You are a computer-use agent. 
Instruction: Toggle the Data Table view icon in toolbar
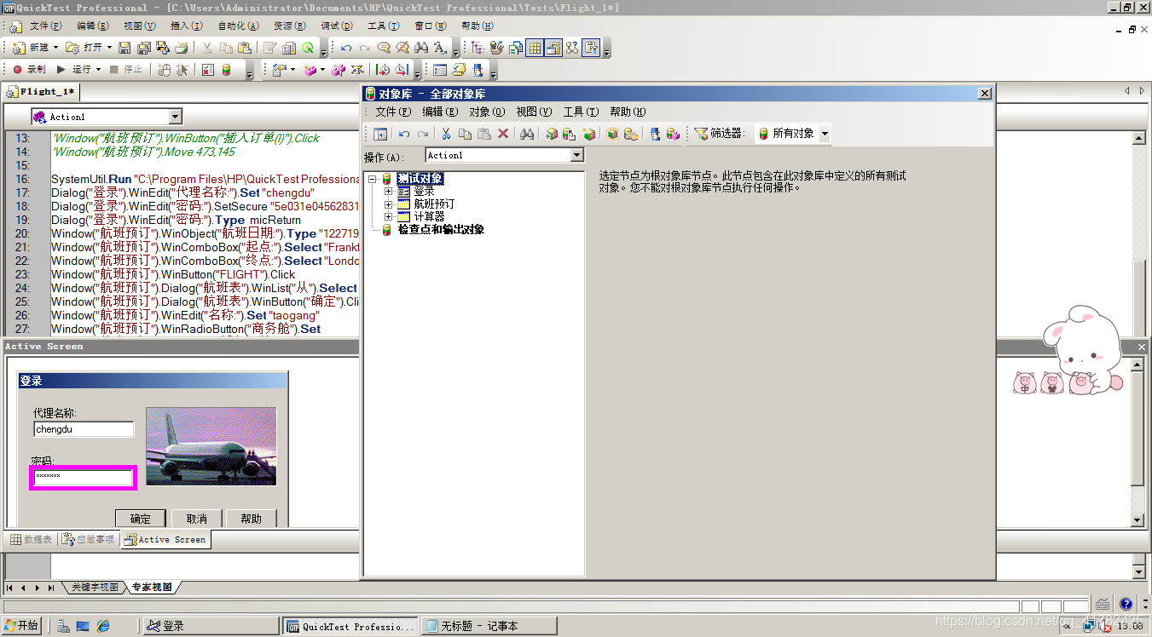point(535,48)
